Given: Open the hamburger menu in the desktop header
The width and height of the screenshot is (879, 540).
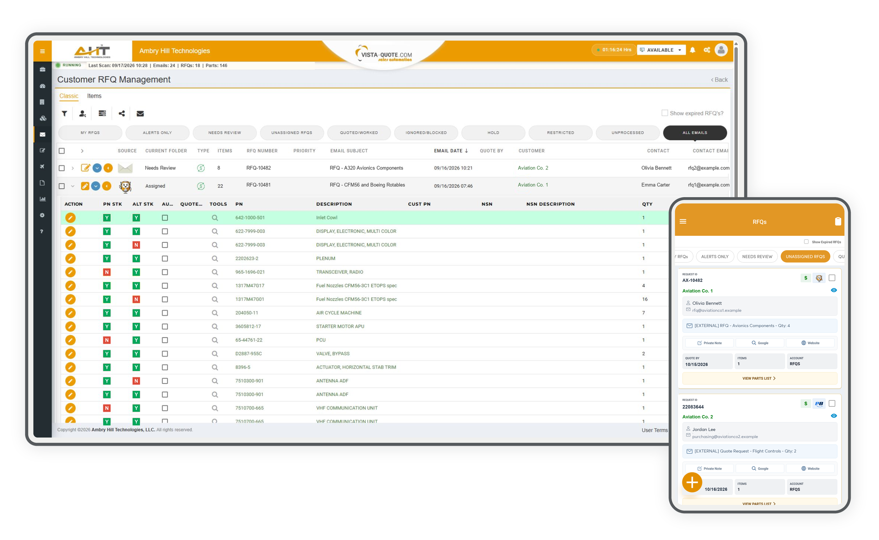Looking at the screenshot, I should click(42, 51).
